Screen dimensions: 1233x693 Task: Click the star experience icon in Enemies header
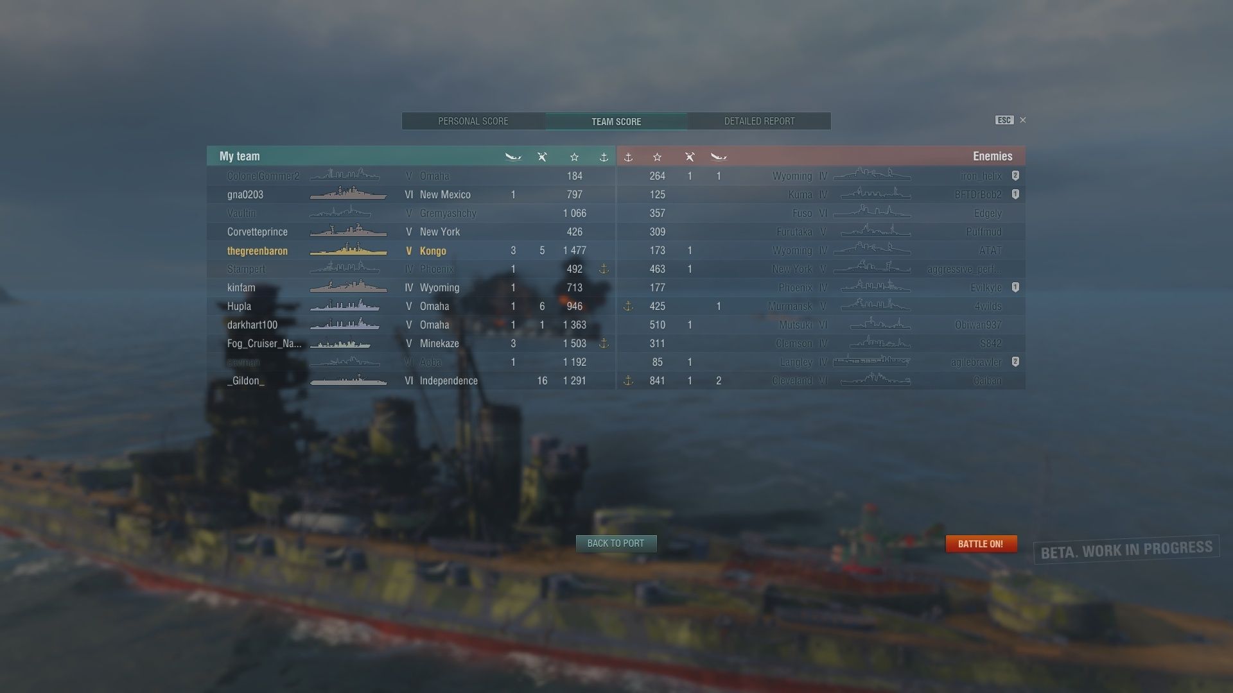coord(657,157)
